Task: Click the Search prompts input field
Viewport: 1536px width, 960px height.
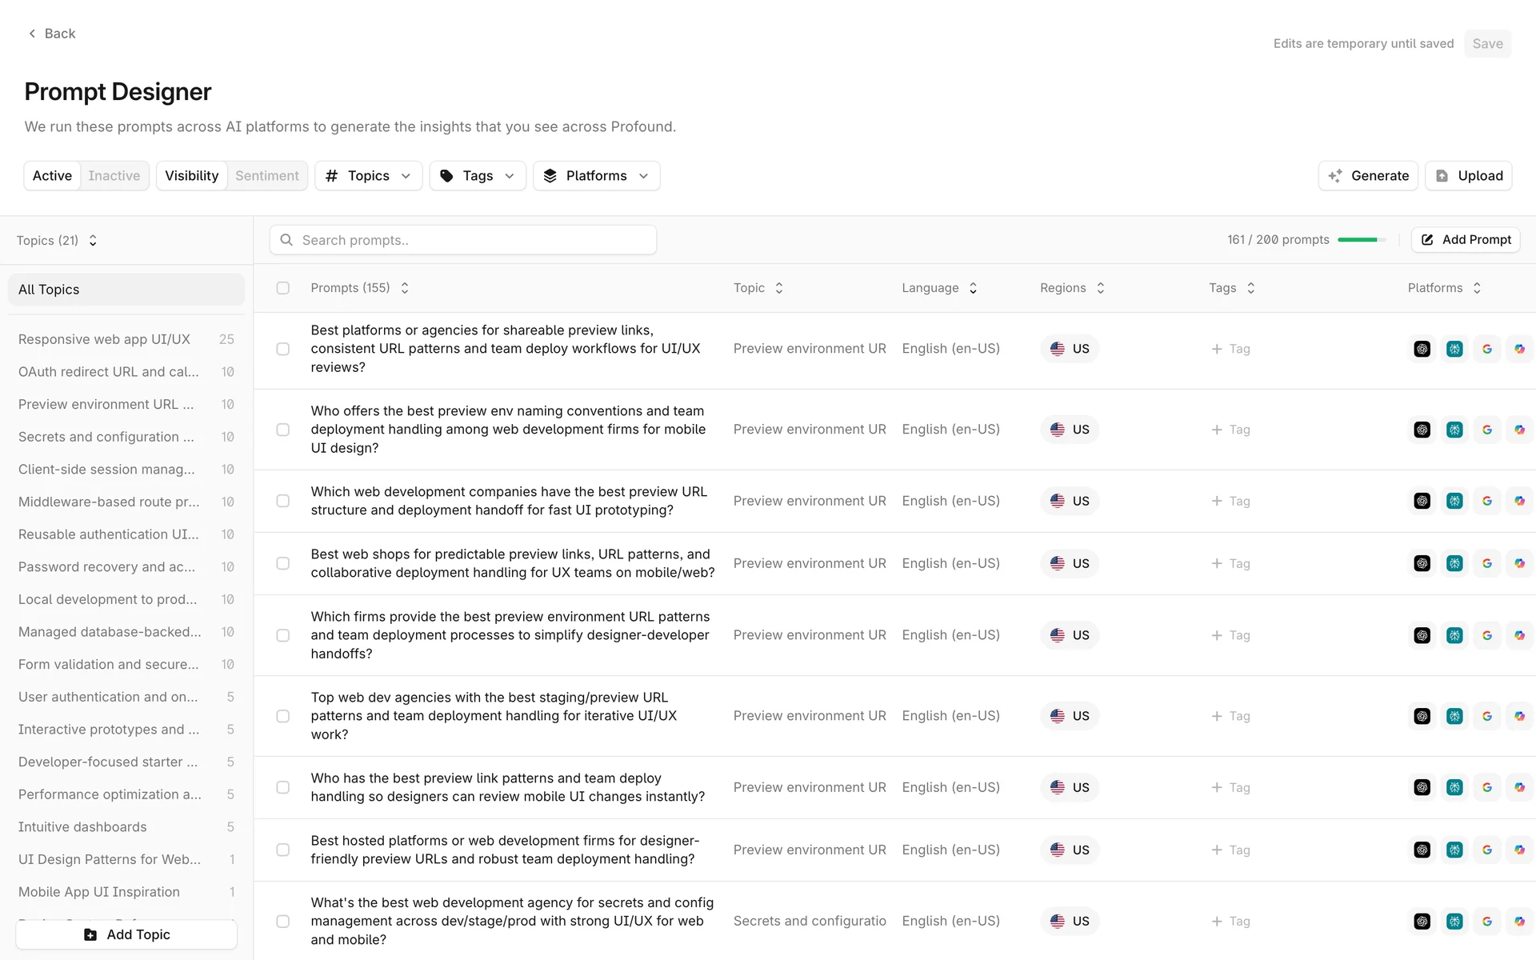Action: 464,240
